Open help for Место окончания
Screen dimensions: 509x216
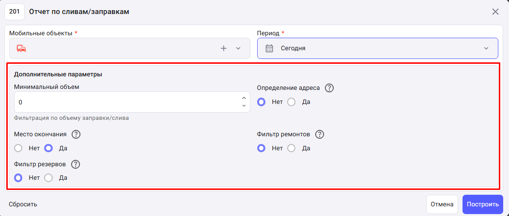[76, 134]
